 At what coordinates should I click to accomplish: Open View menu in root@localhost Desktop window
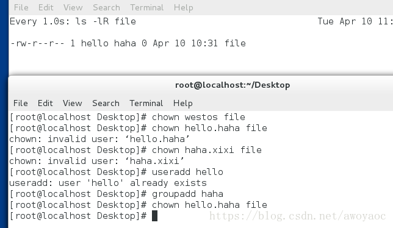[x=72, y=103]
